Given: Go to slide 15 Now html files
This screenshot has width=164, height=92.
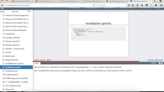Looking at the screenshot, I should tap(16, 27).
